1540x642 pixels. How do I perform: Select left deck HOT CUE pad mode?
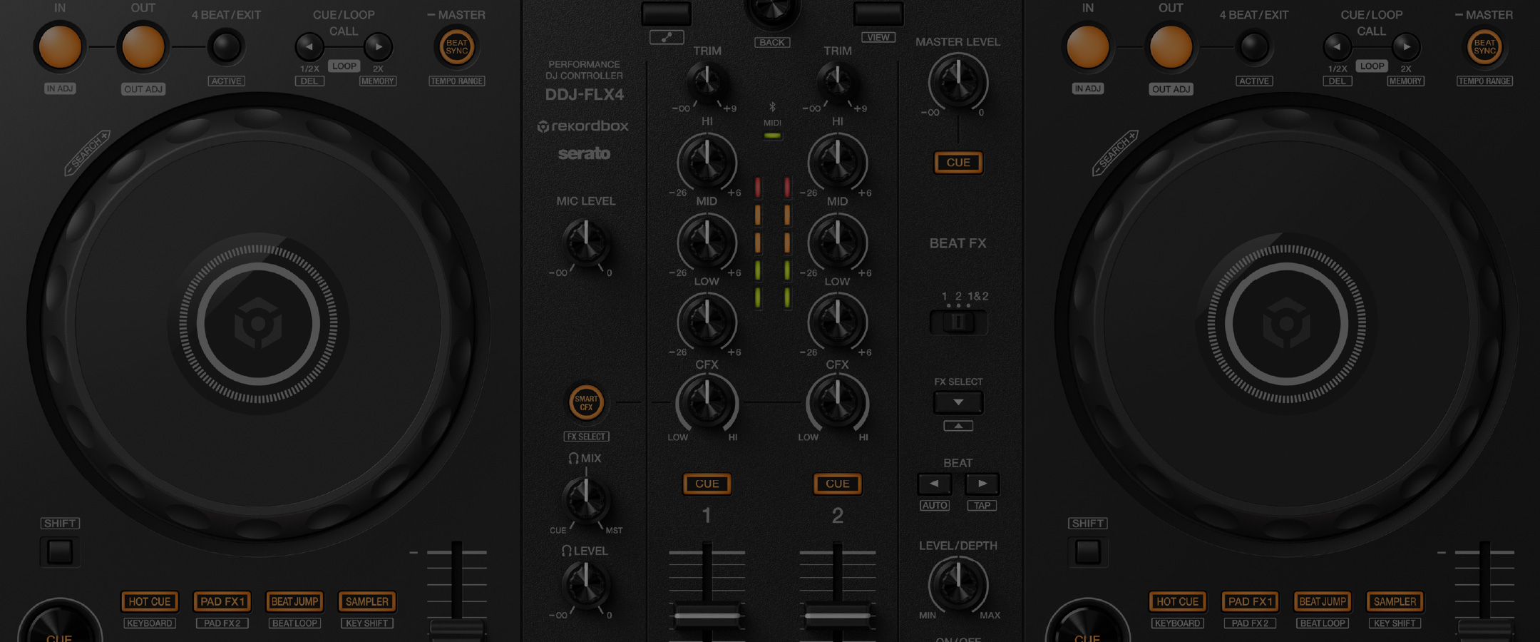click(x=150, y=601)
